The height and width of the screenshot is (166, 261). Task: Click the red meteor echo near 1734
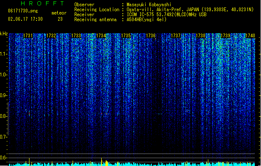[x=101, y=114]
